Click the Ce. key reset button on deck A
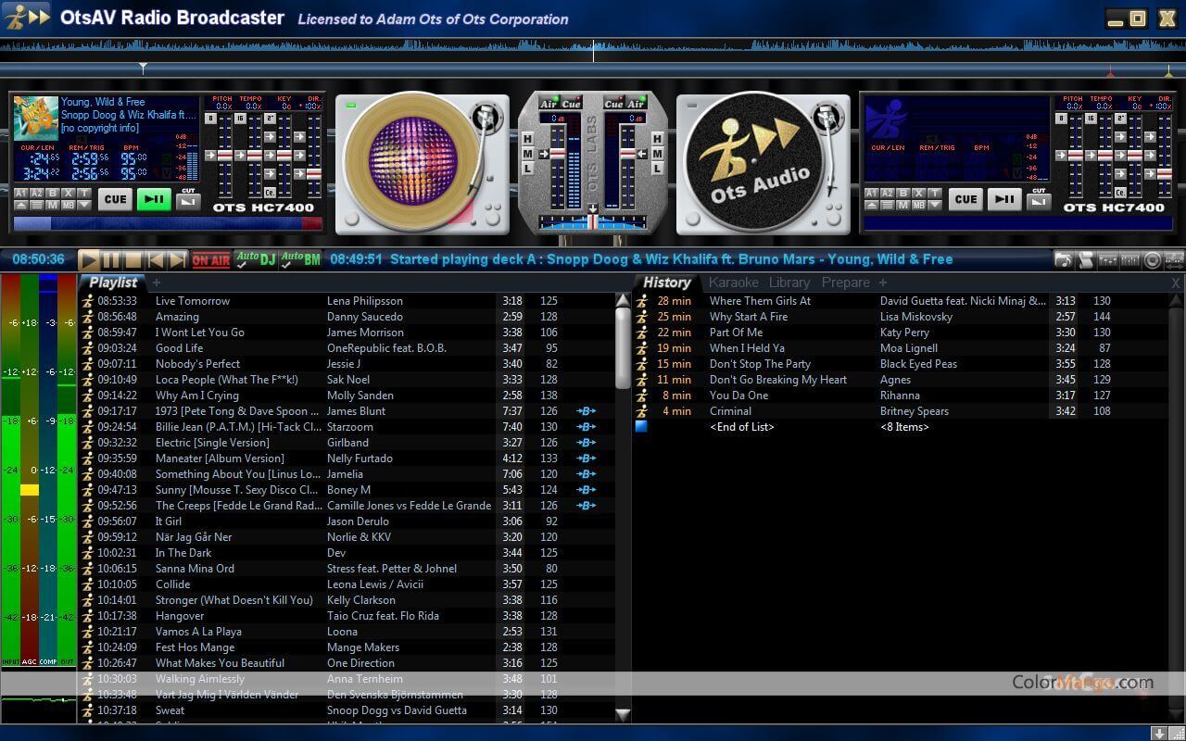 click(x=270, y=193)
